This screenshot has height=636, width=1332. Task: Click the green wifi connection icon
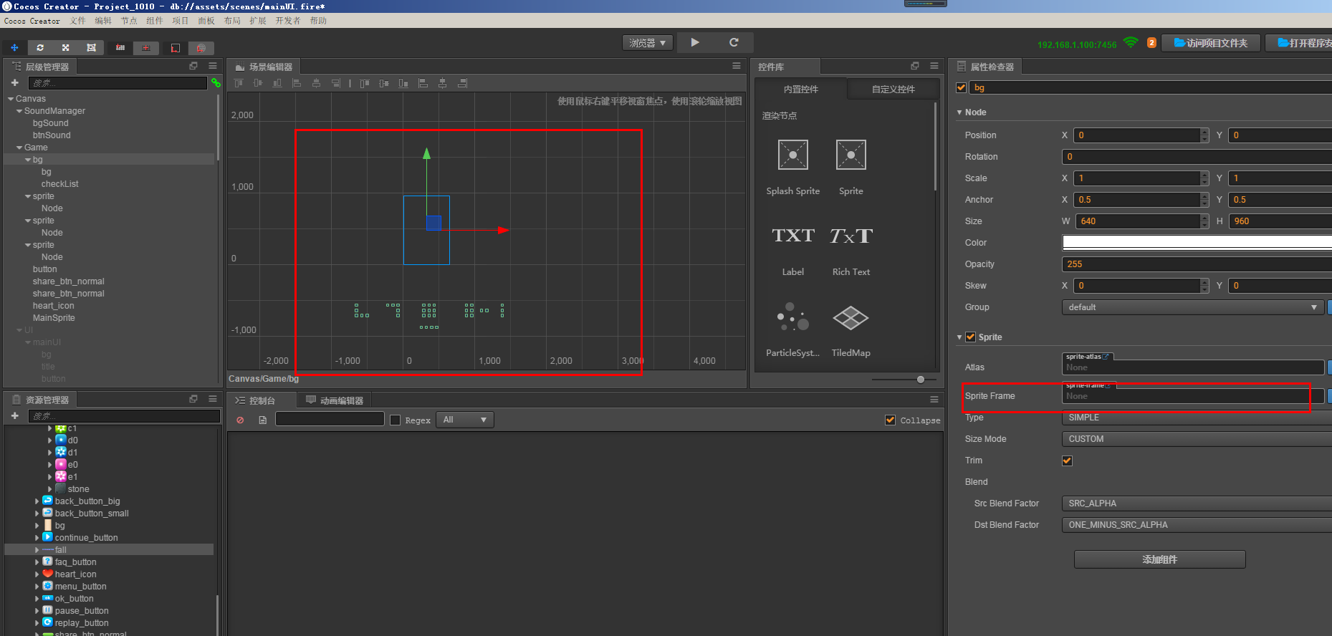click(1131, 42)
